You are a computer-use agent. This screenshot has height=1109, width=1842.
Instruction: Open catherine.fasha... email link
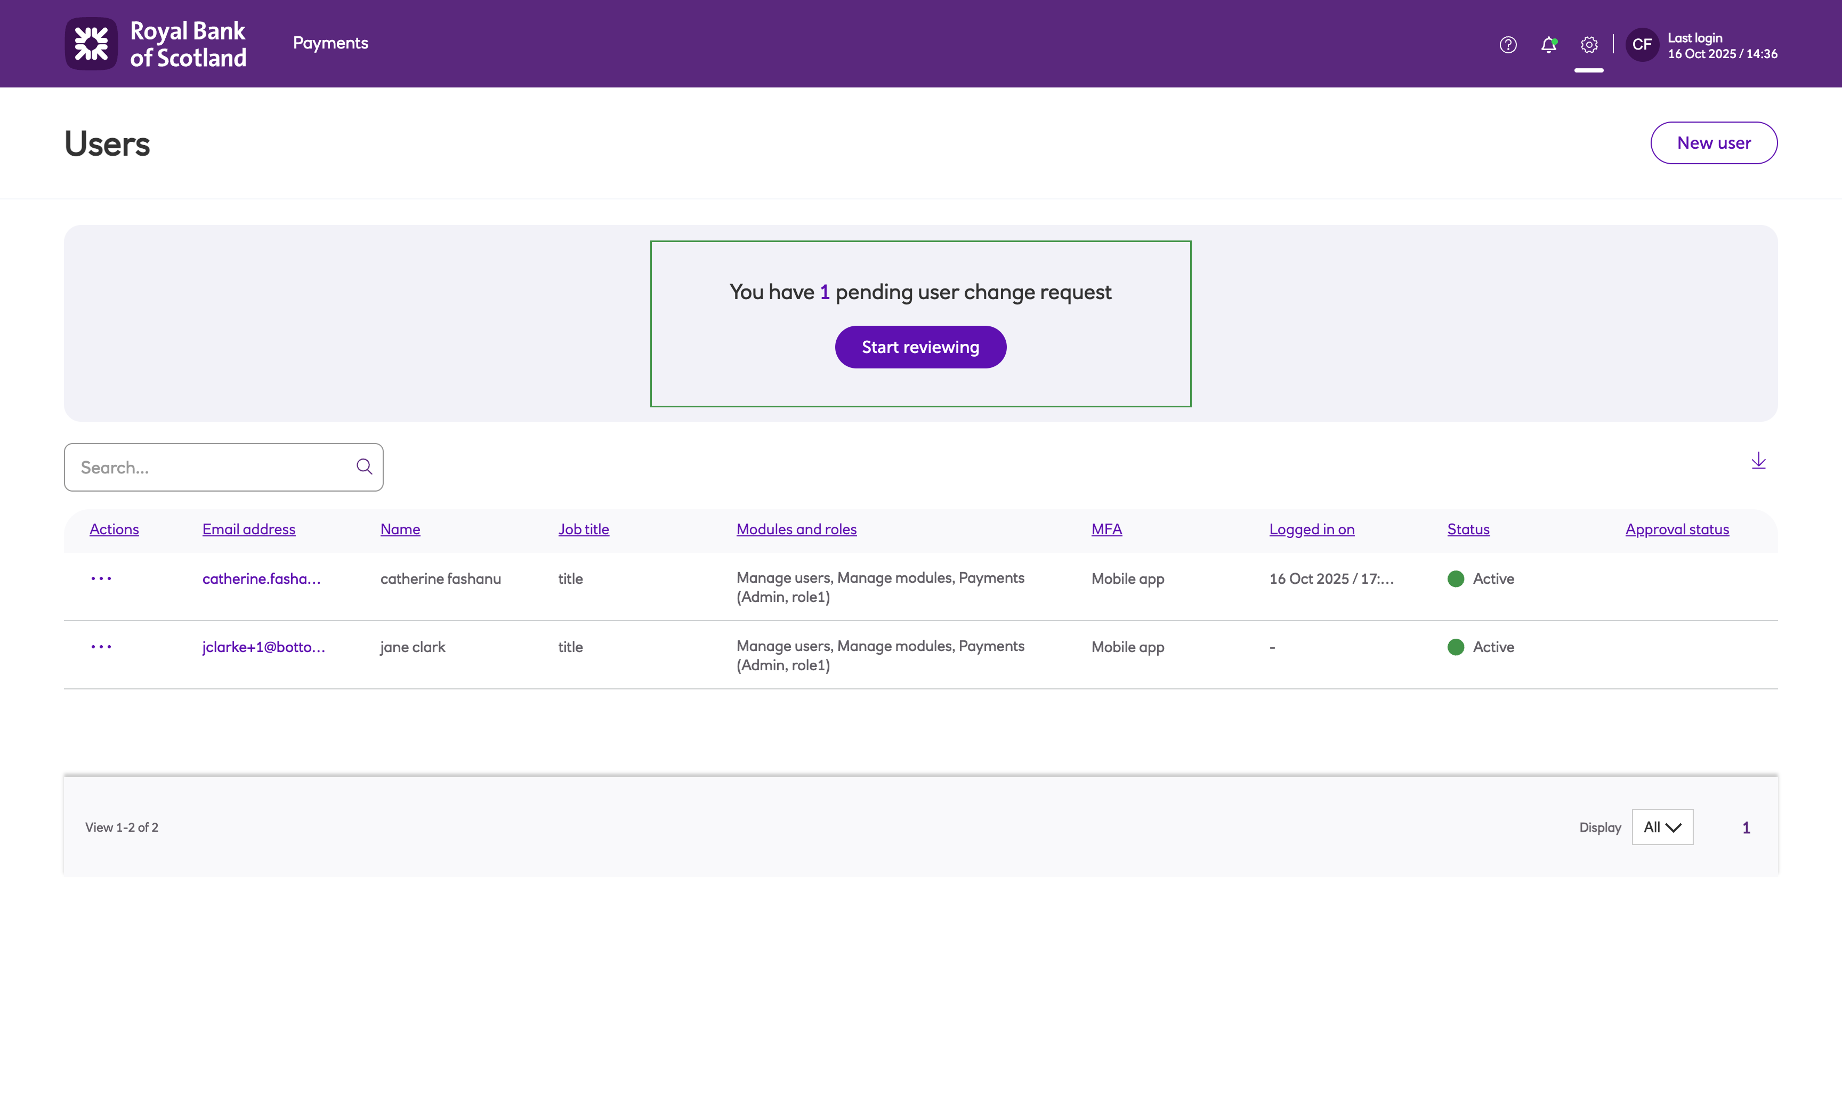(262, 578)
